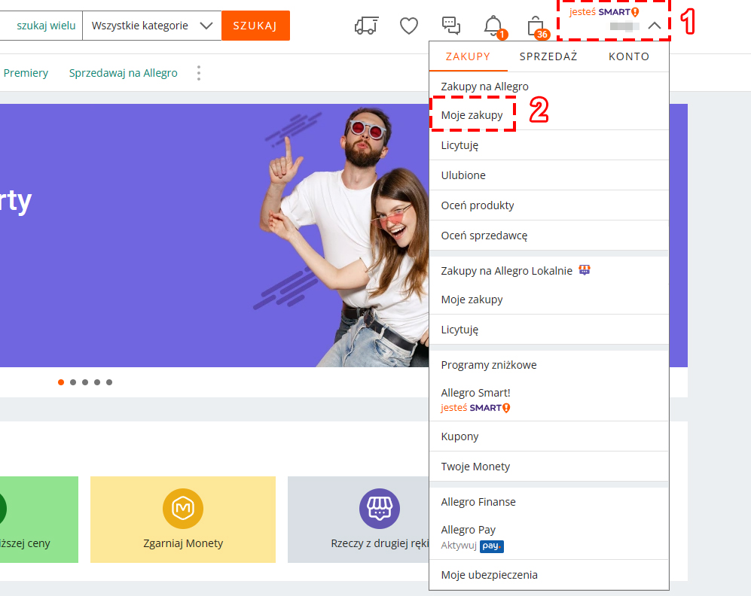Click the Zakupy na Allegro Lokalnie heading

[x=507, y=271]
